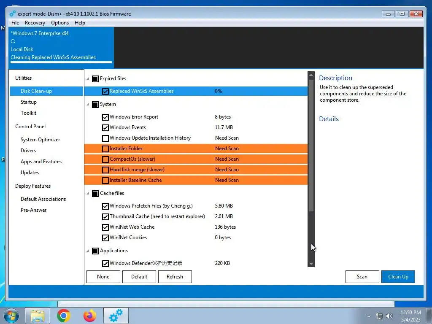The width and height of the screenshot is (432, 324).
Task: Open Pre-Answer in sidebar
Action: click(x=34, y=210)
